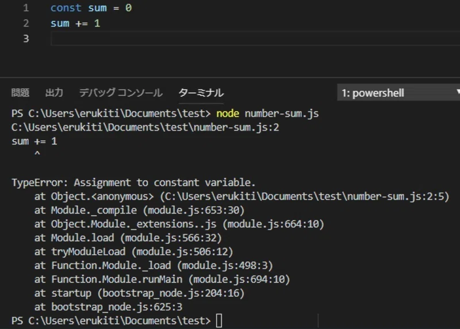
Task: Click 'TypeError: Assignment to constant variable.' line
Action: click(133, 182)
